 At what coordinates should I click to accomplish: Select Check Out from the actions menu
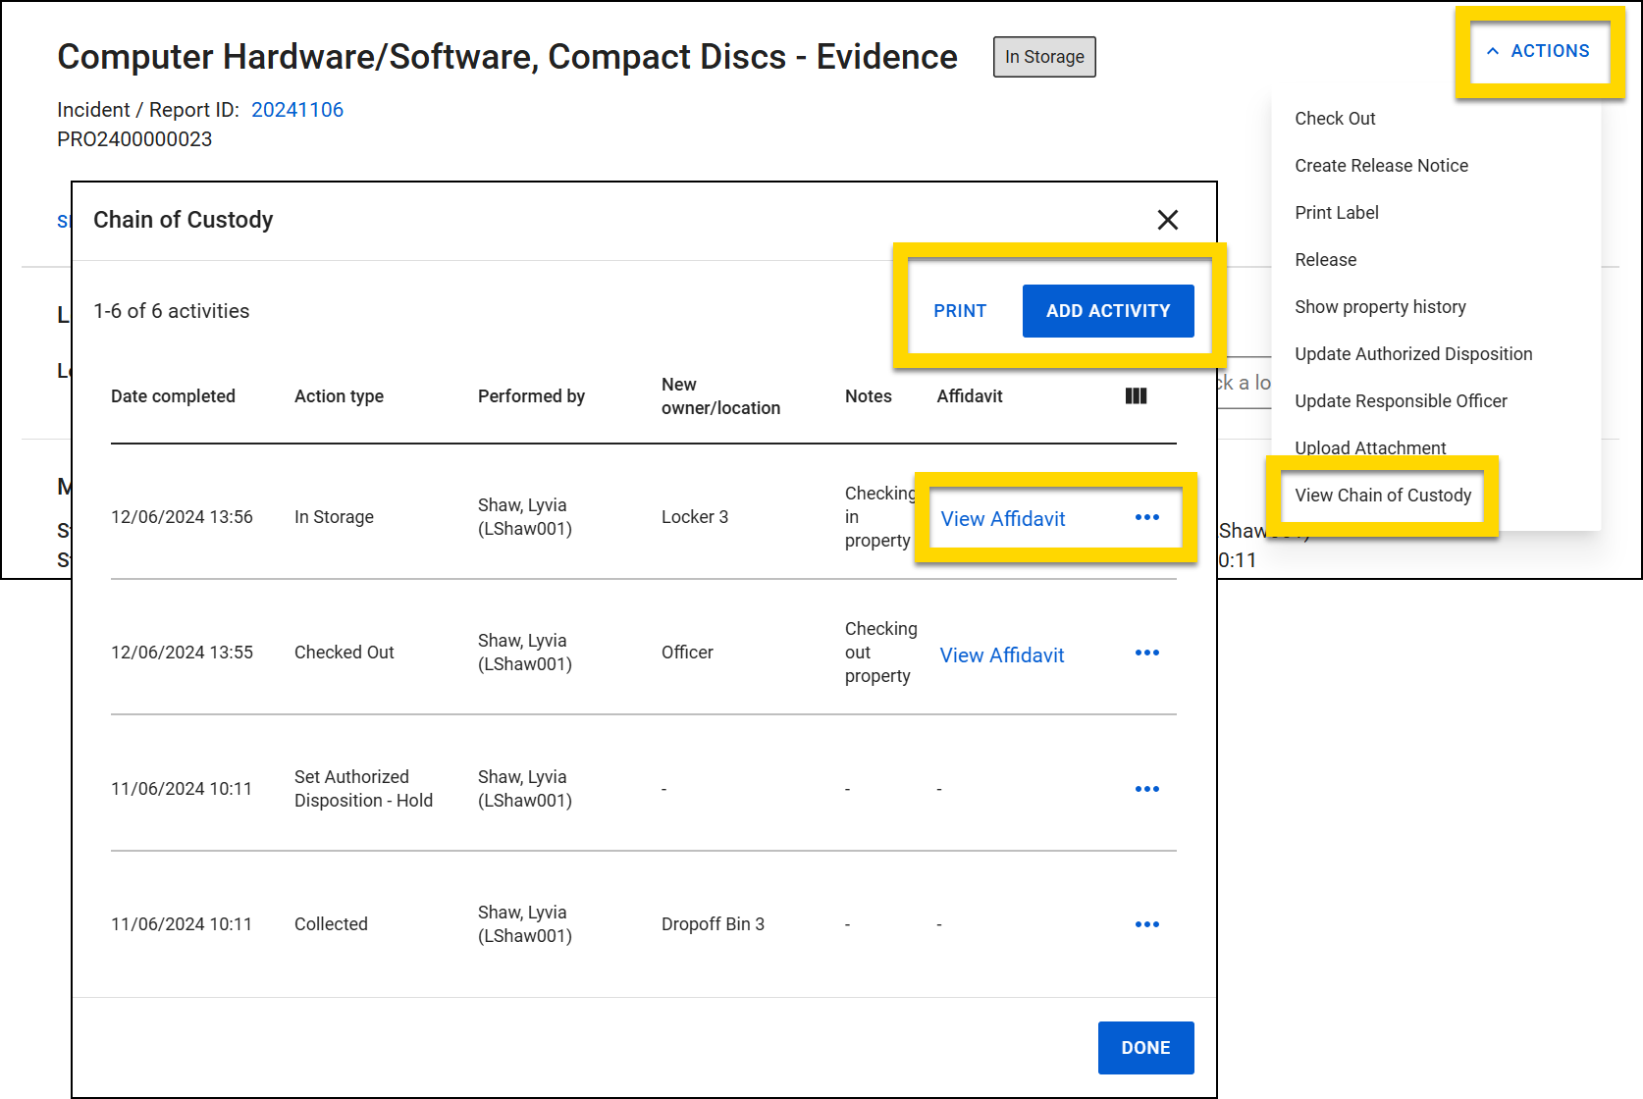coord(1335,118)
